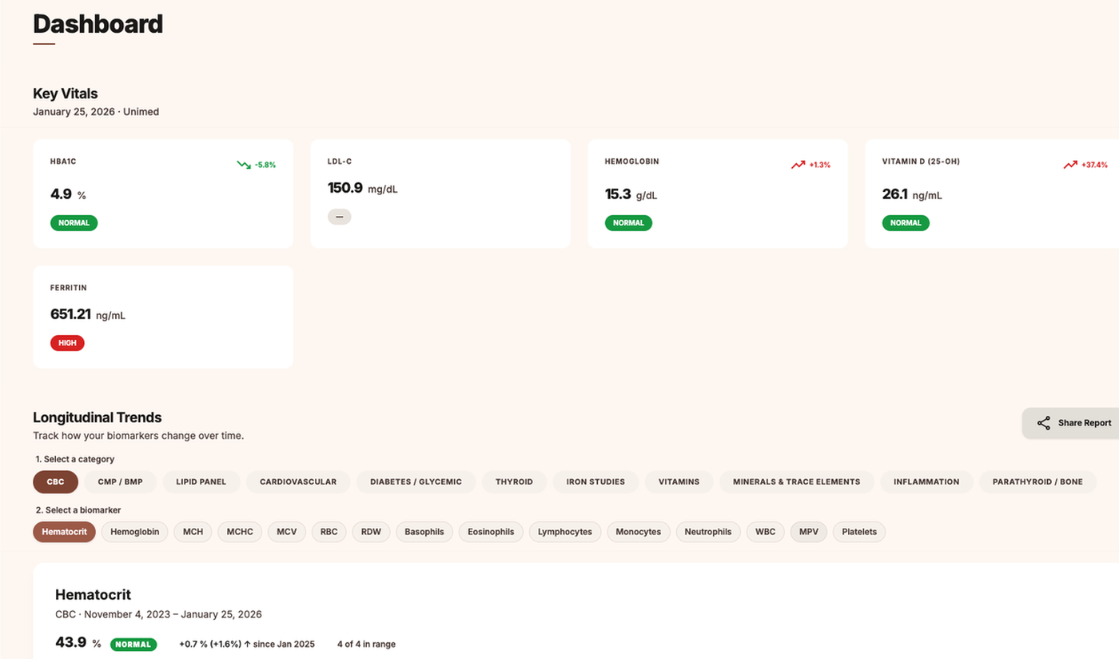Select the Lymphocytes biomarker
This screenshot has height=659, width=1119.
click(565, 532)
